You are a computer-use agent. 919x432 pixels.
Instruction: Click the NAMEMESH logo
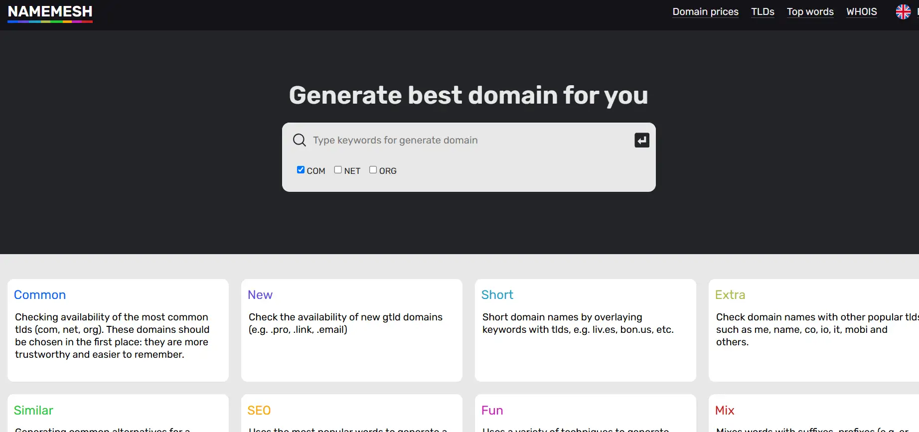(50, 12)
